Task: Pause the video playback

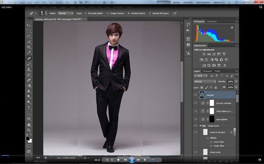Action: tap(132, 160)
